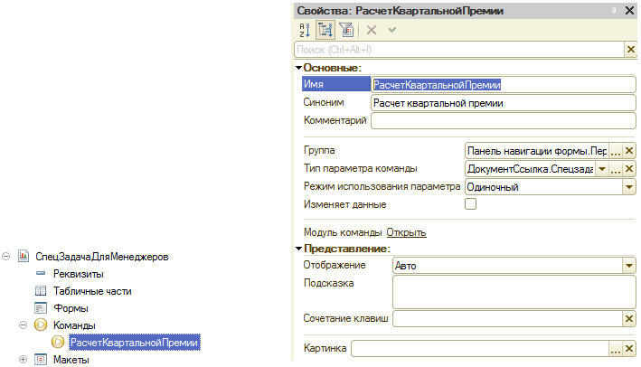Image resolution: width=641 pixels, height=367 pixels.
Task: Enable the Изменяет данные checkbox
Action: pyautogui.click(x=470, y=204)
